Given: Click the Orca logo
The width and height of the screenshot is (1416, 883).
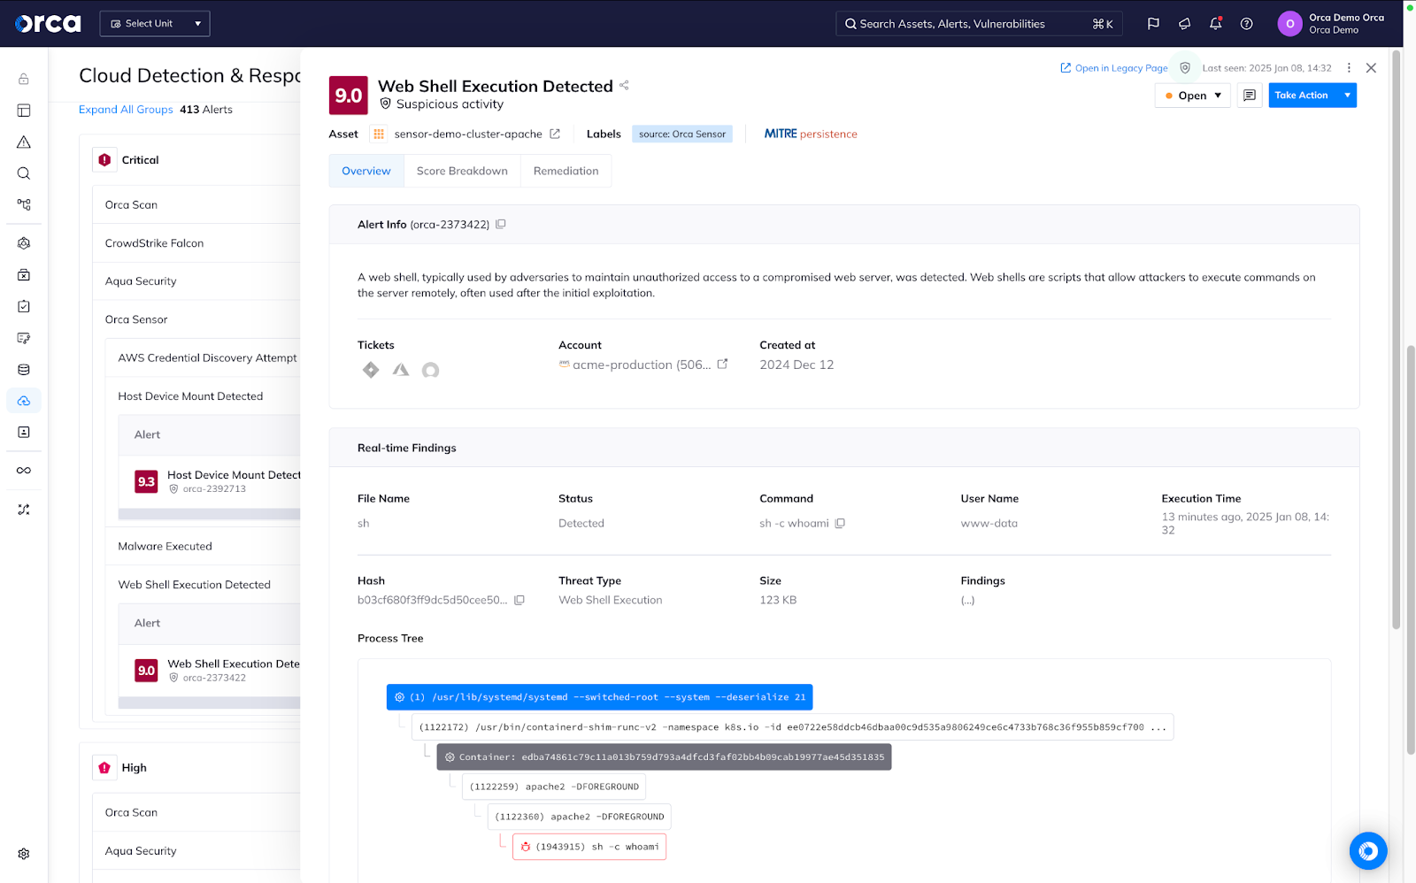Looking at the screenshot, I should 48,24.
